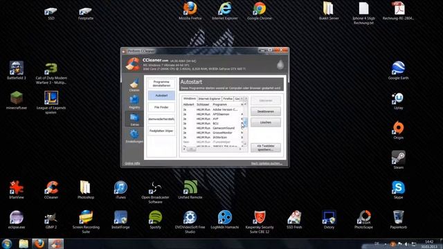Select the Skype desktop icon
Image resolution: width=443 pixels, height=249 pixels.
click(x=399, y=190)
